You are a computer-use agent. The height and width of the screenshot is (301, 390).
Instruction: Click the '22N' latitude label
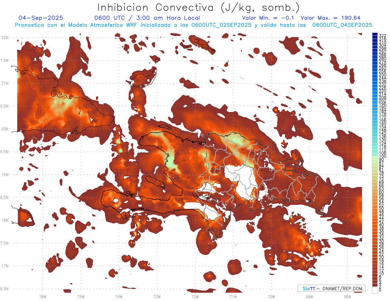click(5, 38)
